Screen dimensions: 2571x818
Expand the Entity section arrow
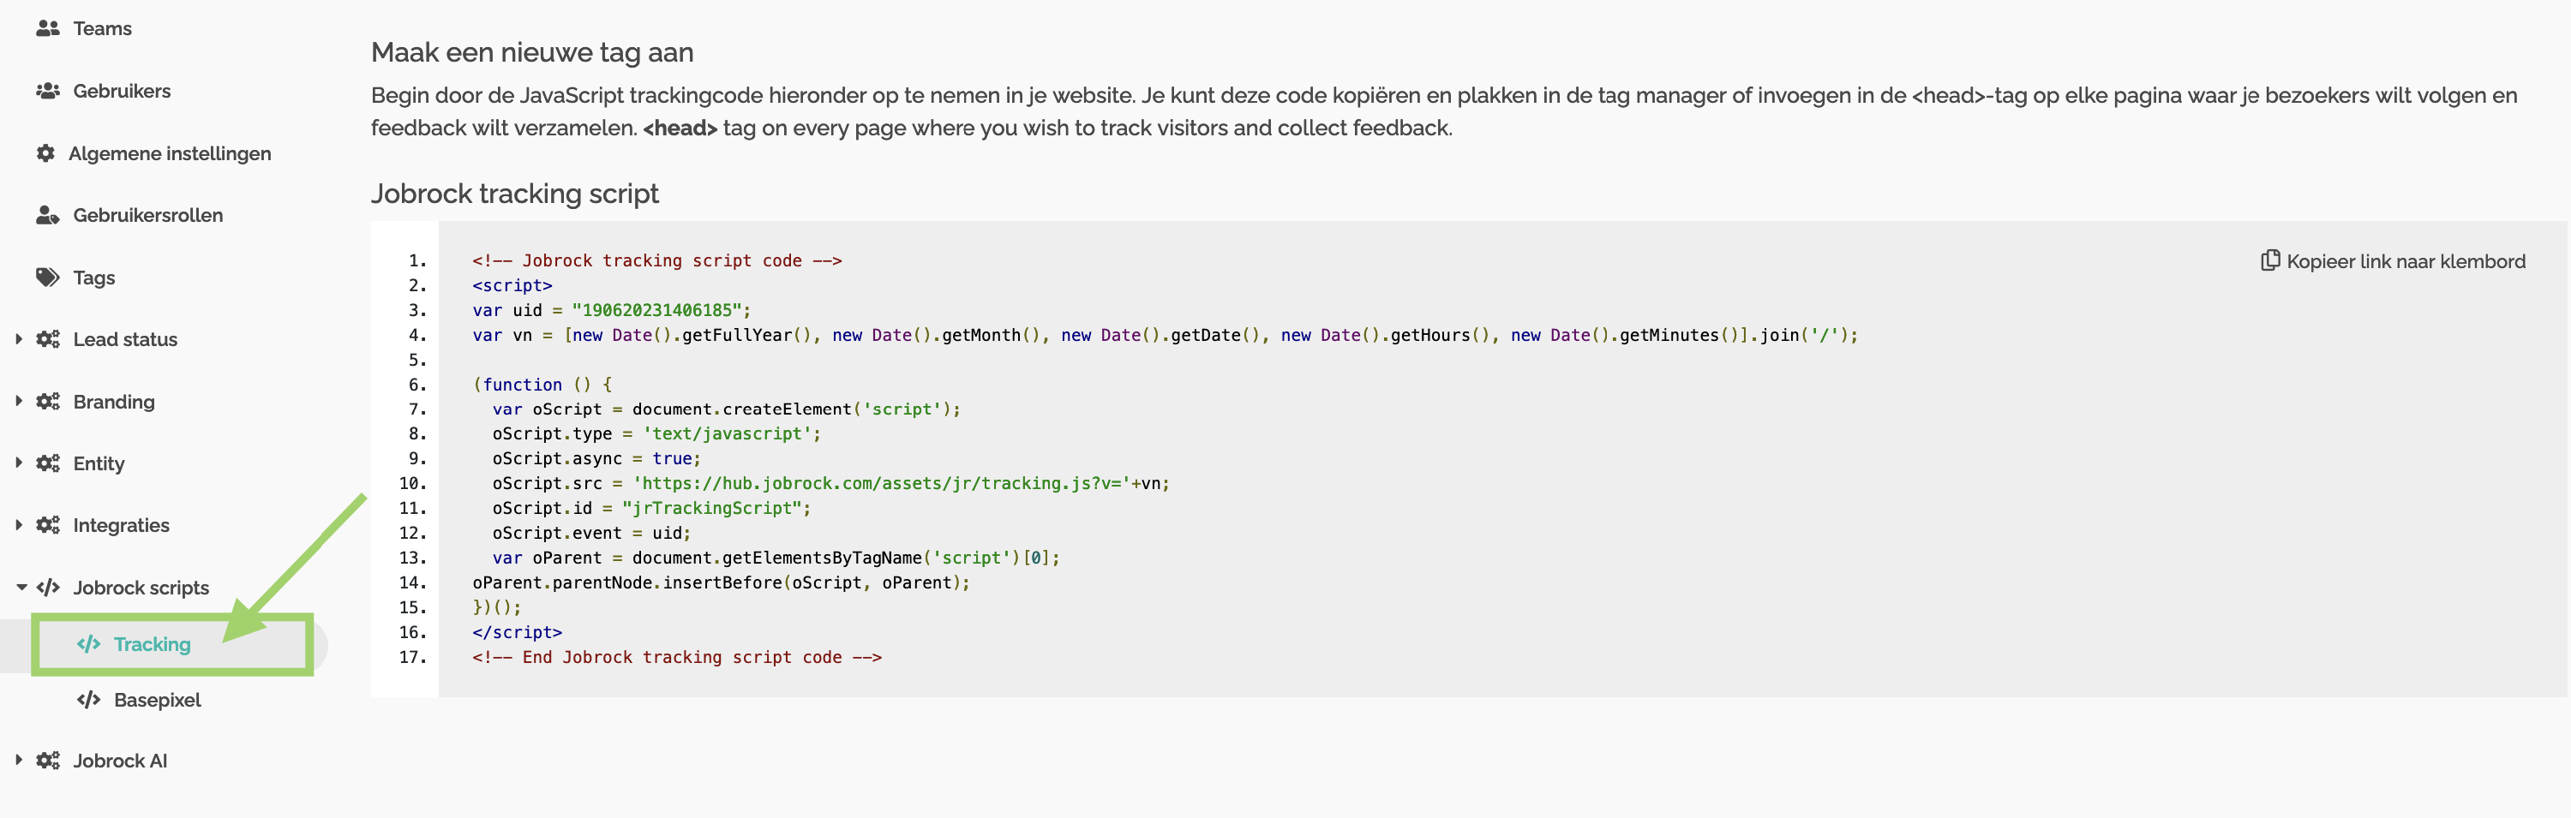pos(19,463)
